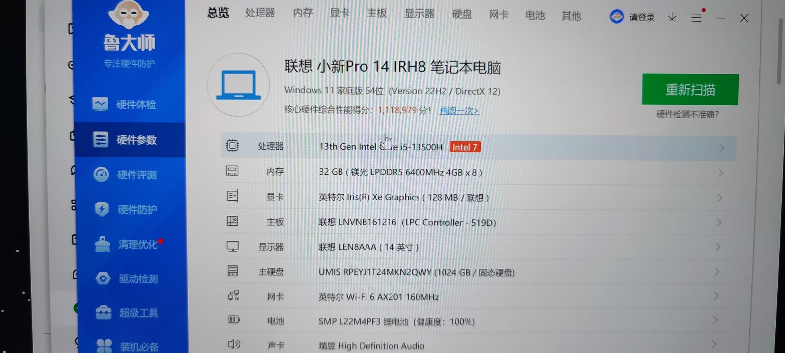Viewport: 785px width, 353px height.
Task: Click the score 1,118,979 value
Action: pos(397,110)
